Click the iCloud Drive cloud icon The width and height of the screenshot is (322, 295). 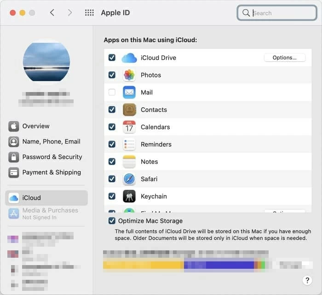(x=129, y=58)
